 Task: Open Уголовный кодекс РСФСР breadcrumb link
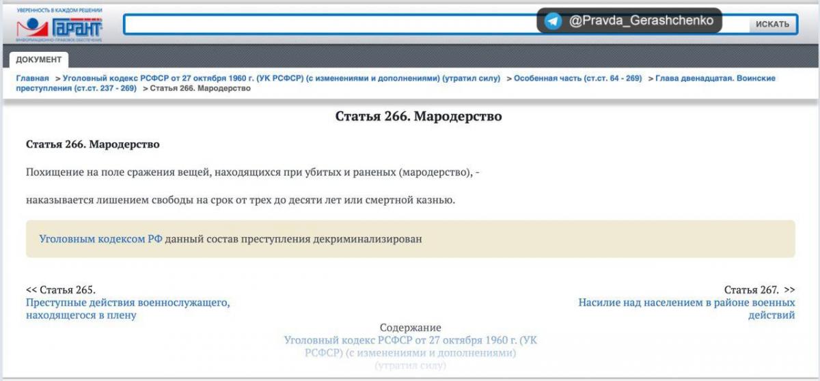click(x=282, y=79)
